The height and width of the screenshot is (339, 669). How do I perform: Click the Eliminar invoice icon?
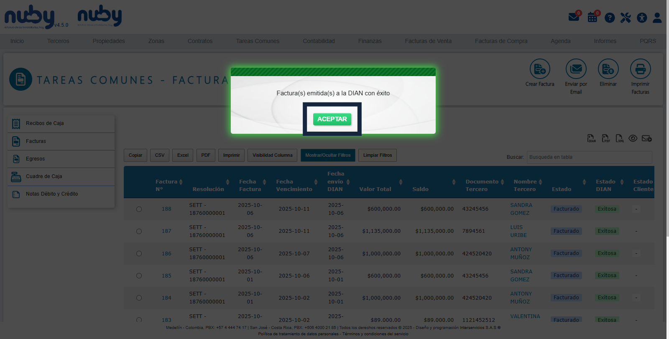[x=608, y=69]
